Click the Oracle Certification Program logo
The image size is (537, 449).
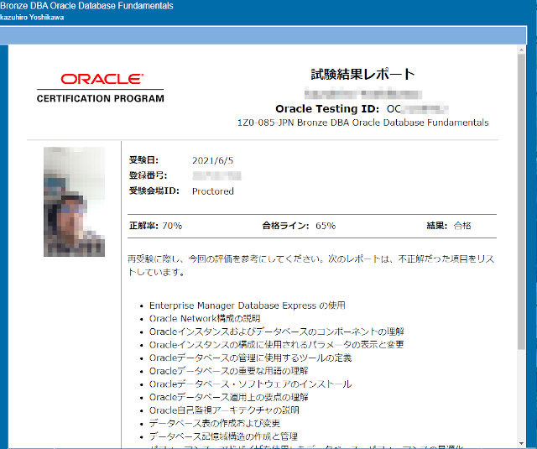[x=101, y=87]
